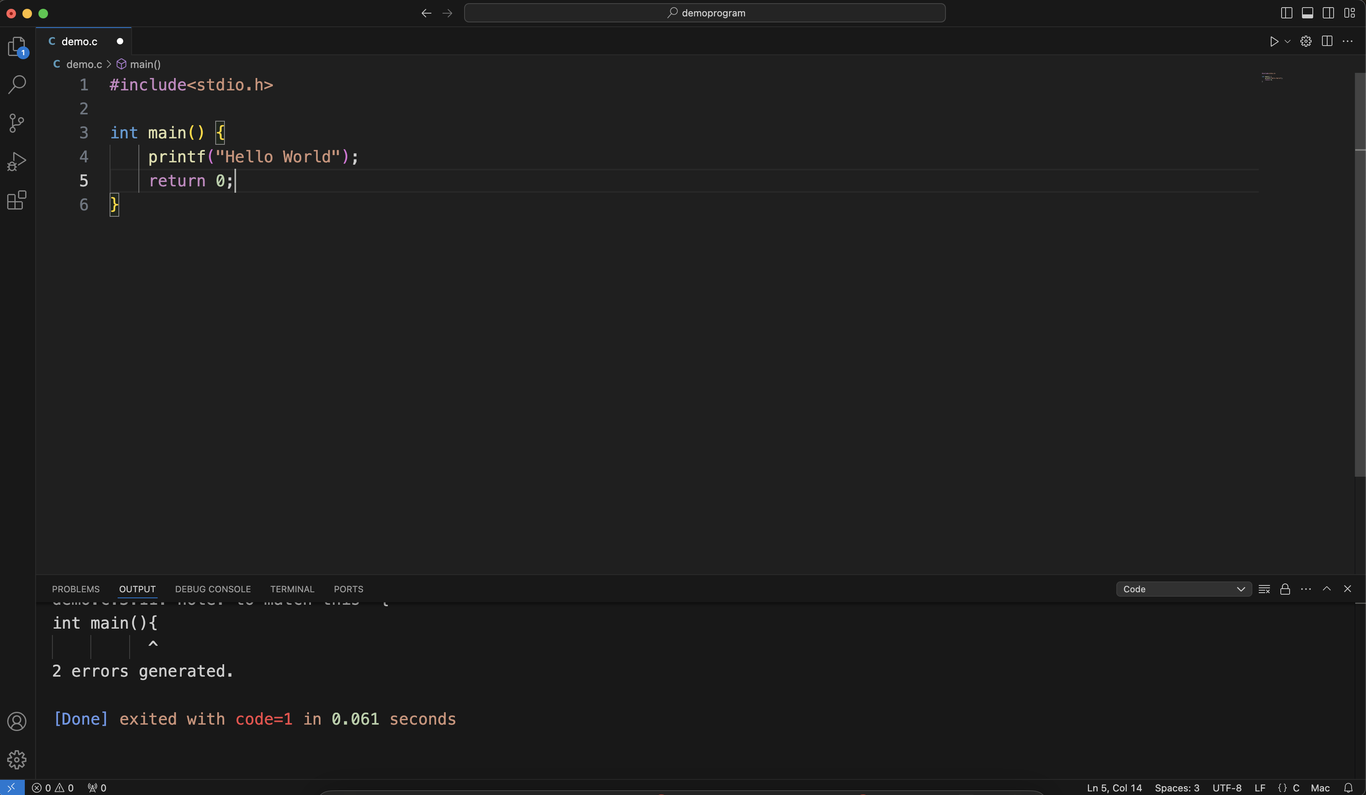
Task: Open the Source Control view
Action: click(x=17, y=123)
